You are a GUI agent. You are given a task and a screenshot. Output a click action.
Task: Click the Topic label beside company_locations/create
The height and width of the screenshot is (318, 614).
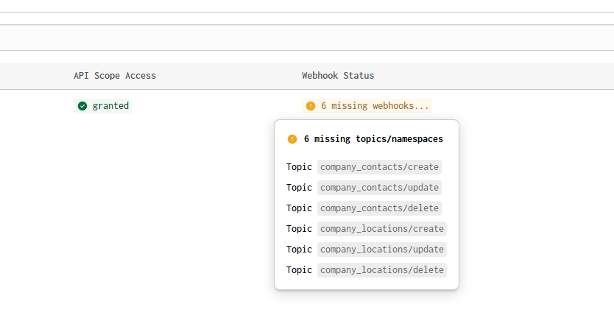(x=299, y=229)
